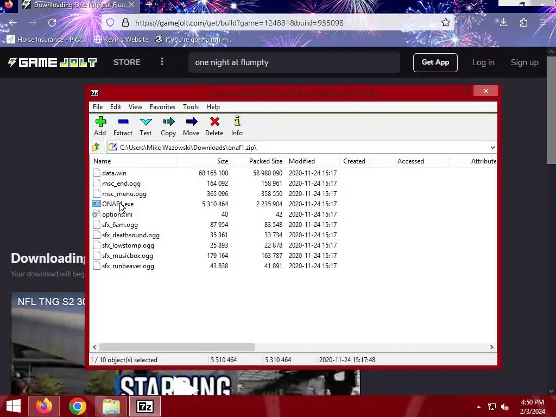Click the Game Jolt search field
This screenshot has height=417, width=556.
pos(294,62)
